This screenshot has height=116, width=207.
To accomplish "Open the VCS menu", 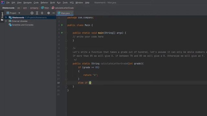I will (71, 3).
